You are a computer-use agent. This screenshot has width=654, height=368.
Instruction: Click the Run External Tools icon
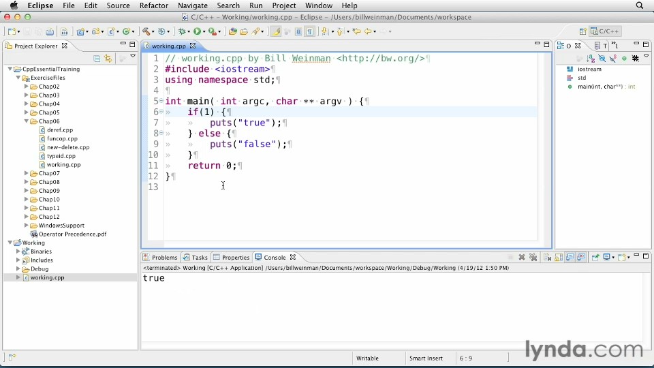click(213, 31)
